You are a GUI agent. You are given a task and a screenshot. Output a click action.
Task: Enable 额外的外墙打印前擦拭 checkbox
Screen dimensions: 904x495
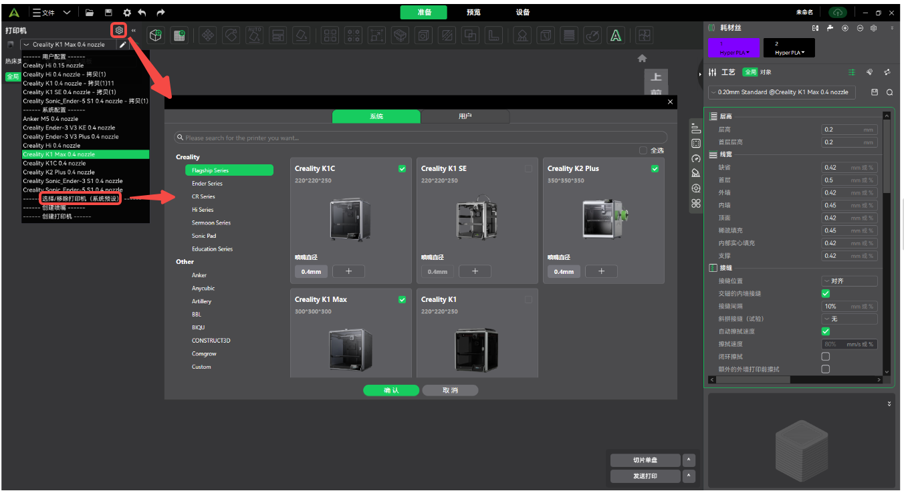(x=826, y=369)
